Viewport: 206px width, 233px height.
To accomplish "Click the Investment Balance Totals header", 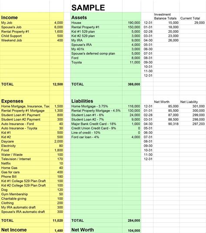I will tap(165, 17).
